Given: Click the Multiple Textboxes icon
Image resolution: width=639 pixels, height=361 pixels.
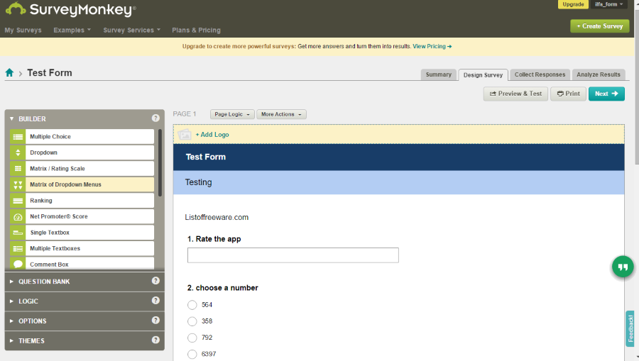Looking at the screenshot, I should [x=18, y=248].
